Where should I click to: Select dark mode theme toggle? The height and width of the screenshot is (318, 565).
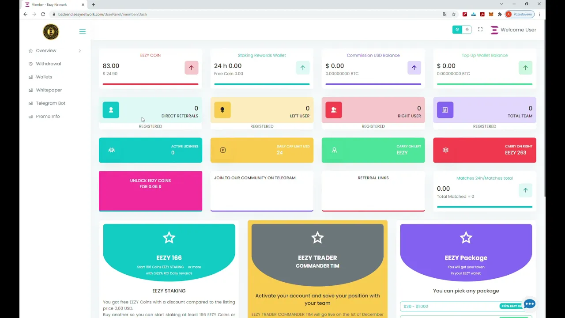pos(457,30)
